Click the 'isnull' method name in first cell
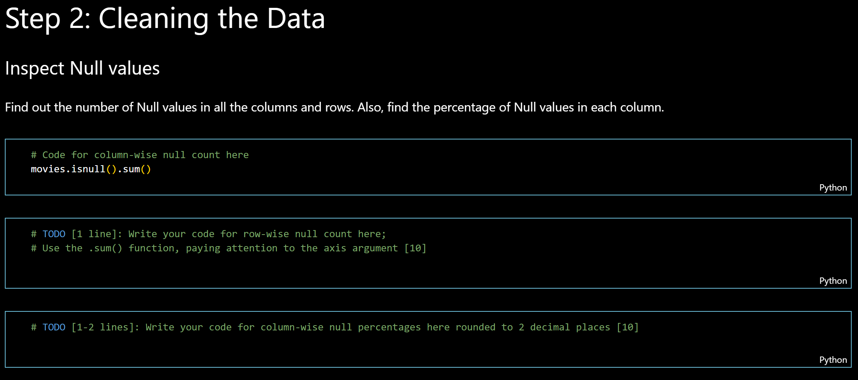The image size is (858, 380). tap(88, 169)
